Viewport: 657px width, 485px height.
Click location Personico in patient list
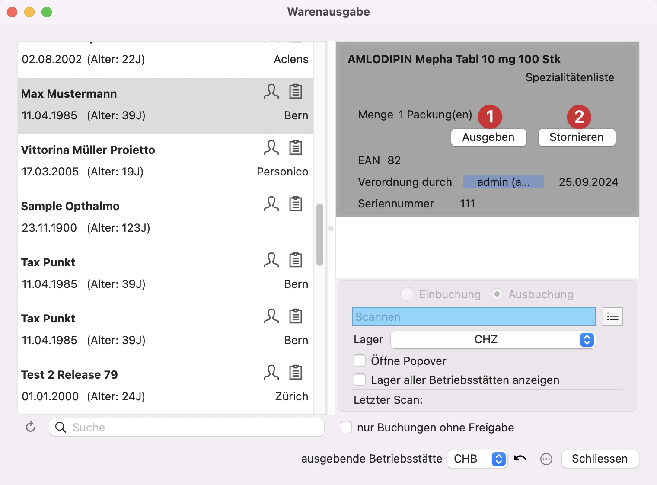(x=283, y=172)
